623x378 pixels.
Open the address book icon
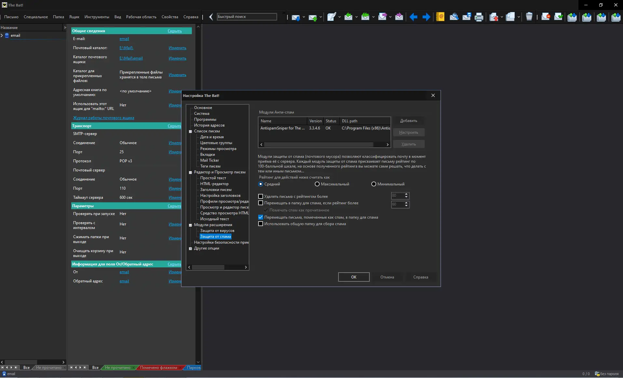click(x=440, y=17)
